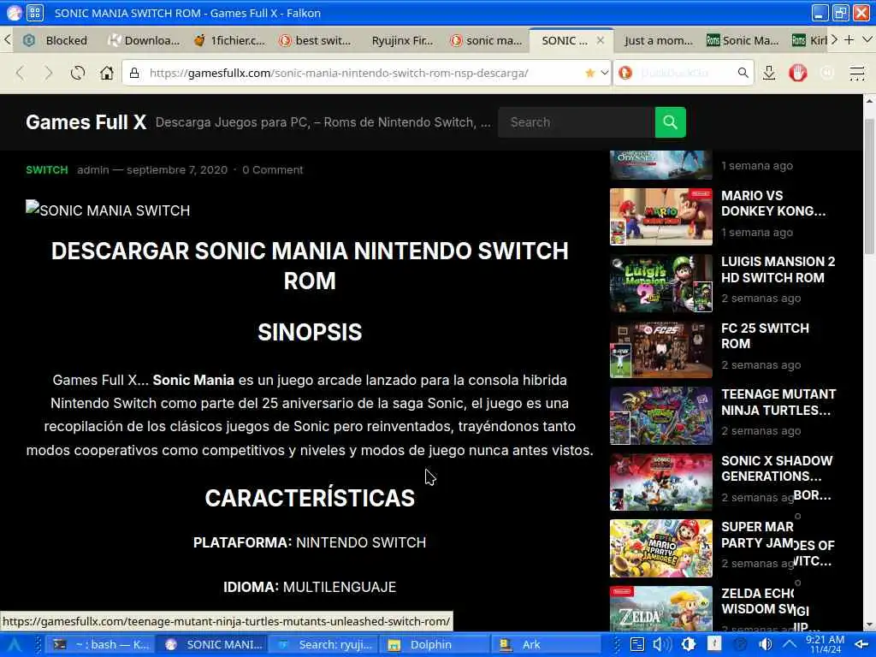Click the bookmark star in address bar
The width and height of the screenshot is (876, 657).
pos(589,74)
